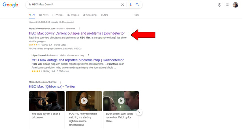Click 'You could say I'm a bit of a cat person' text
Viewport: 244px width, 131px height.
(x=46, y=116)
